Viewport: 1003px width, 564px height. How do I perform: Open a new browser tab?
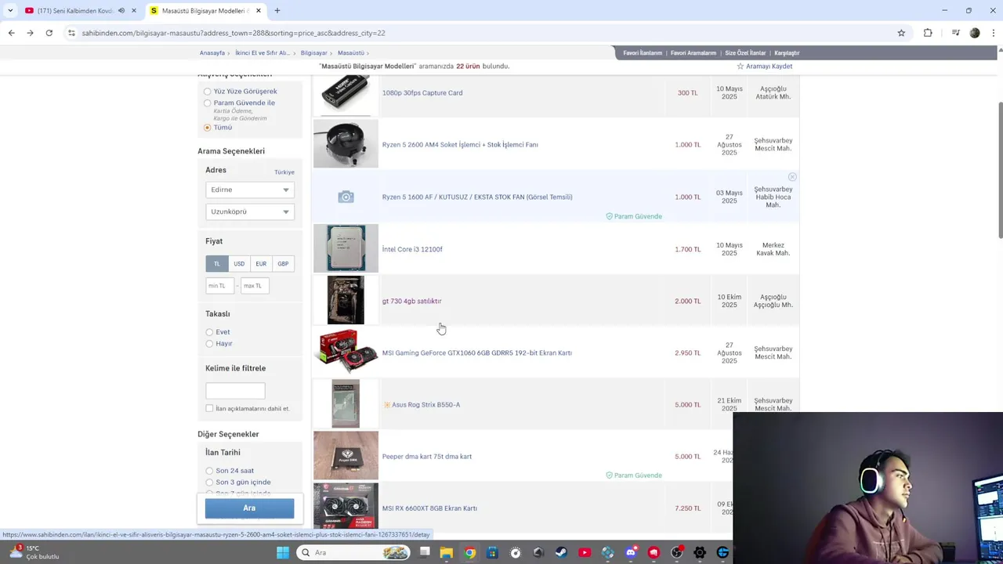pos(277,11)
